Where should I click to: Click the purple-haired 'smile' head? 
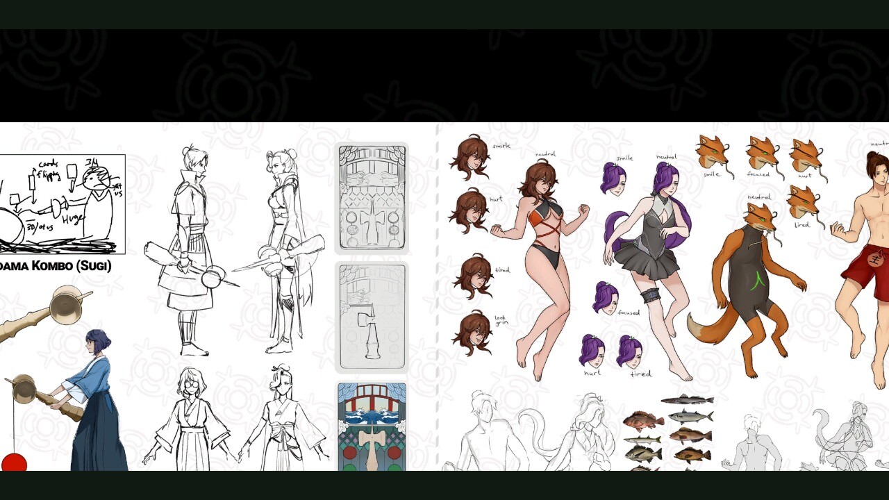[x=613, y=178]
